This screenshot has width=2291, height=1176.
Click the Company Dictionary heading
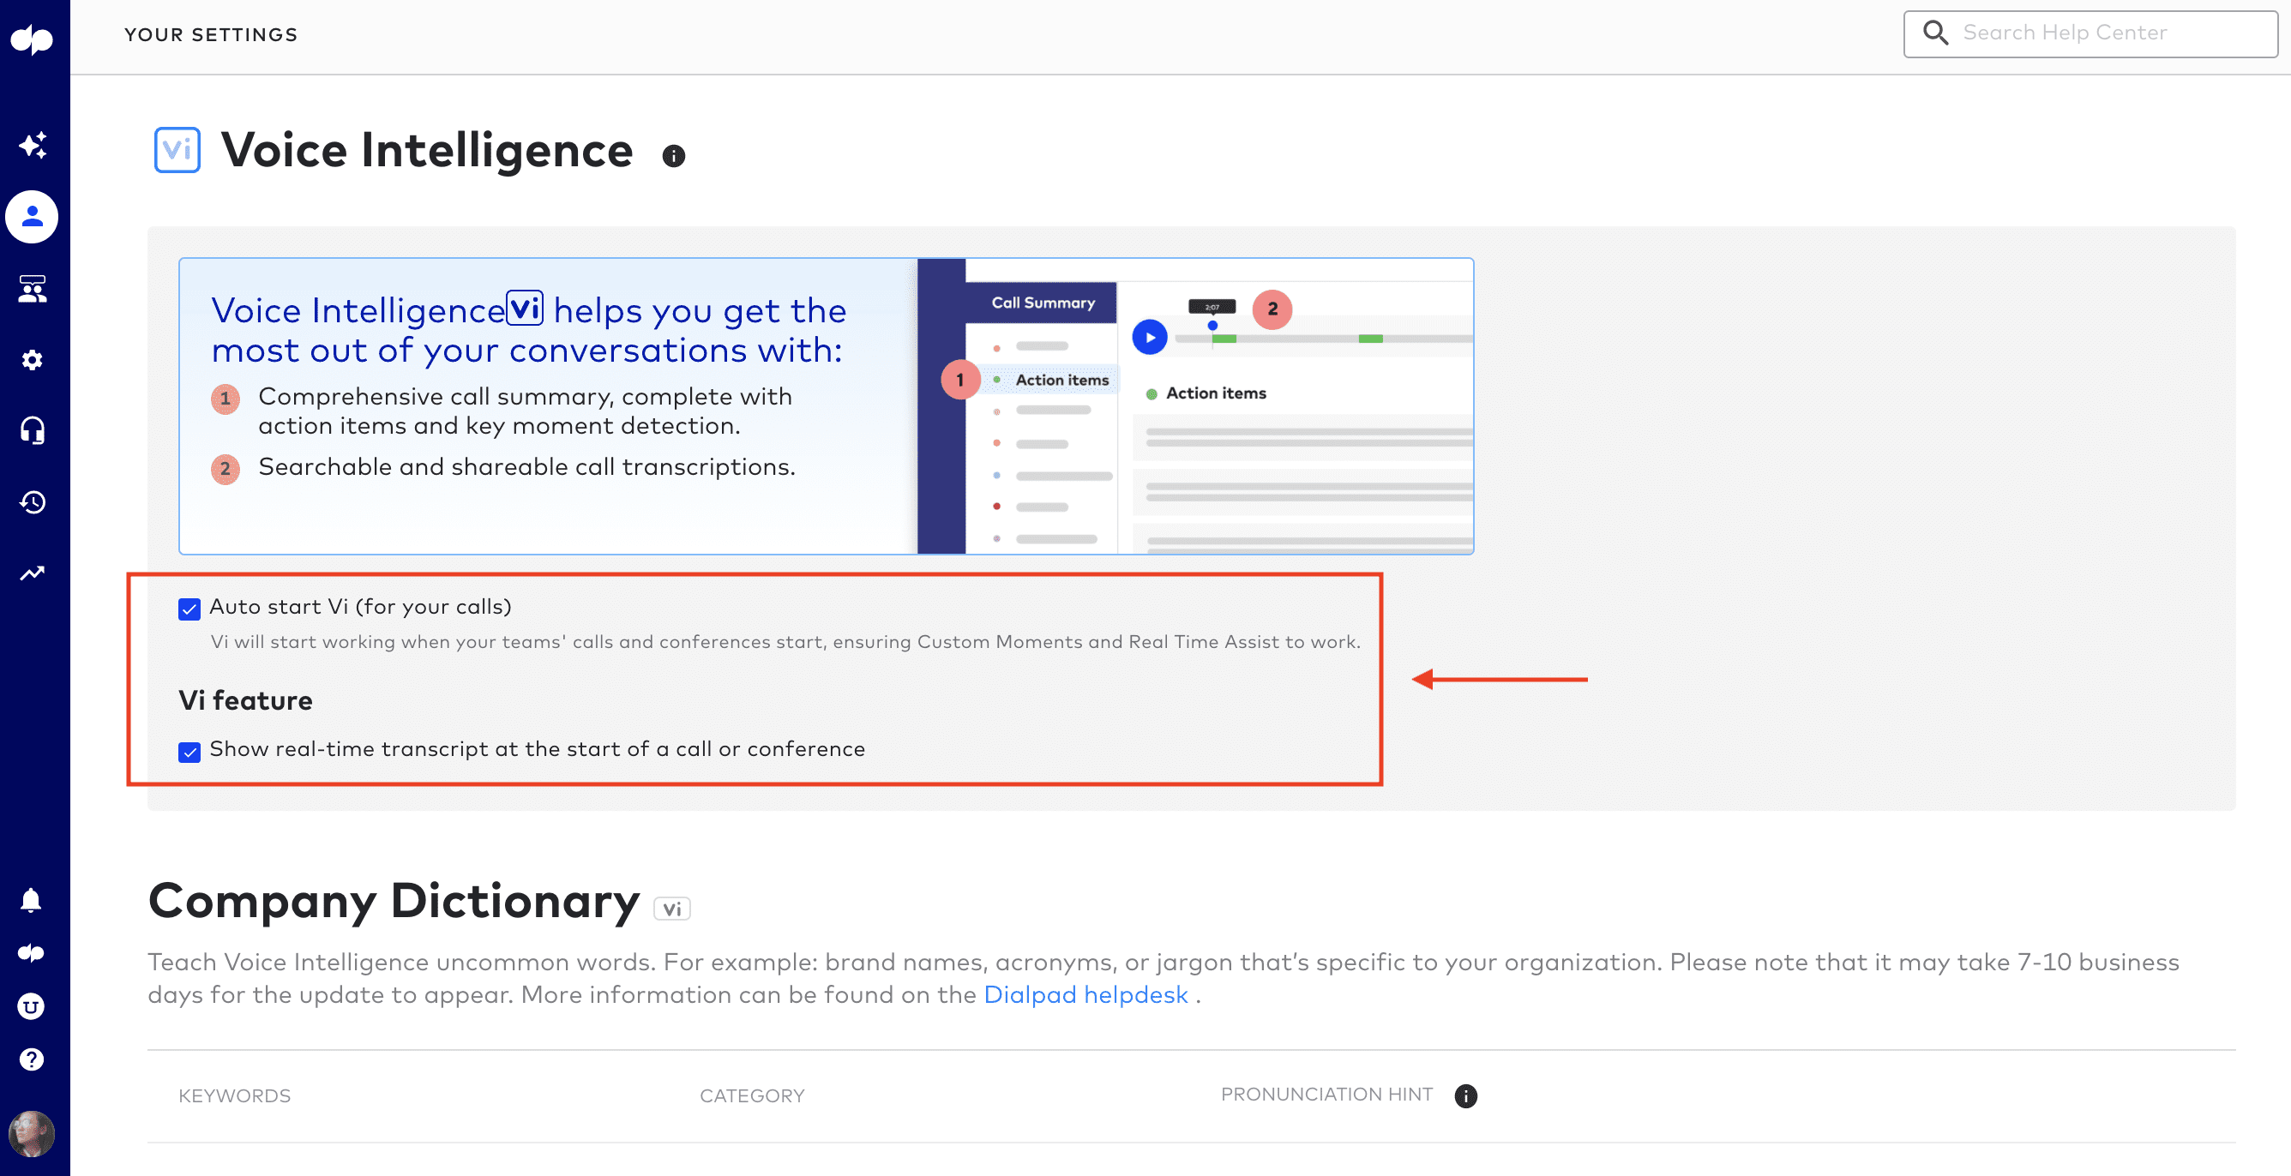coord(393,902)
